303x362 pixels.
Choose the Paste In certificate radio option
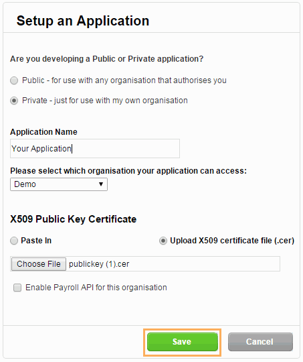pos(14,241)
